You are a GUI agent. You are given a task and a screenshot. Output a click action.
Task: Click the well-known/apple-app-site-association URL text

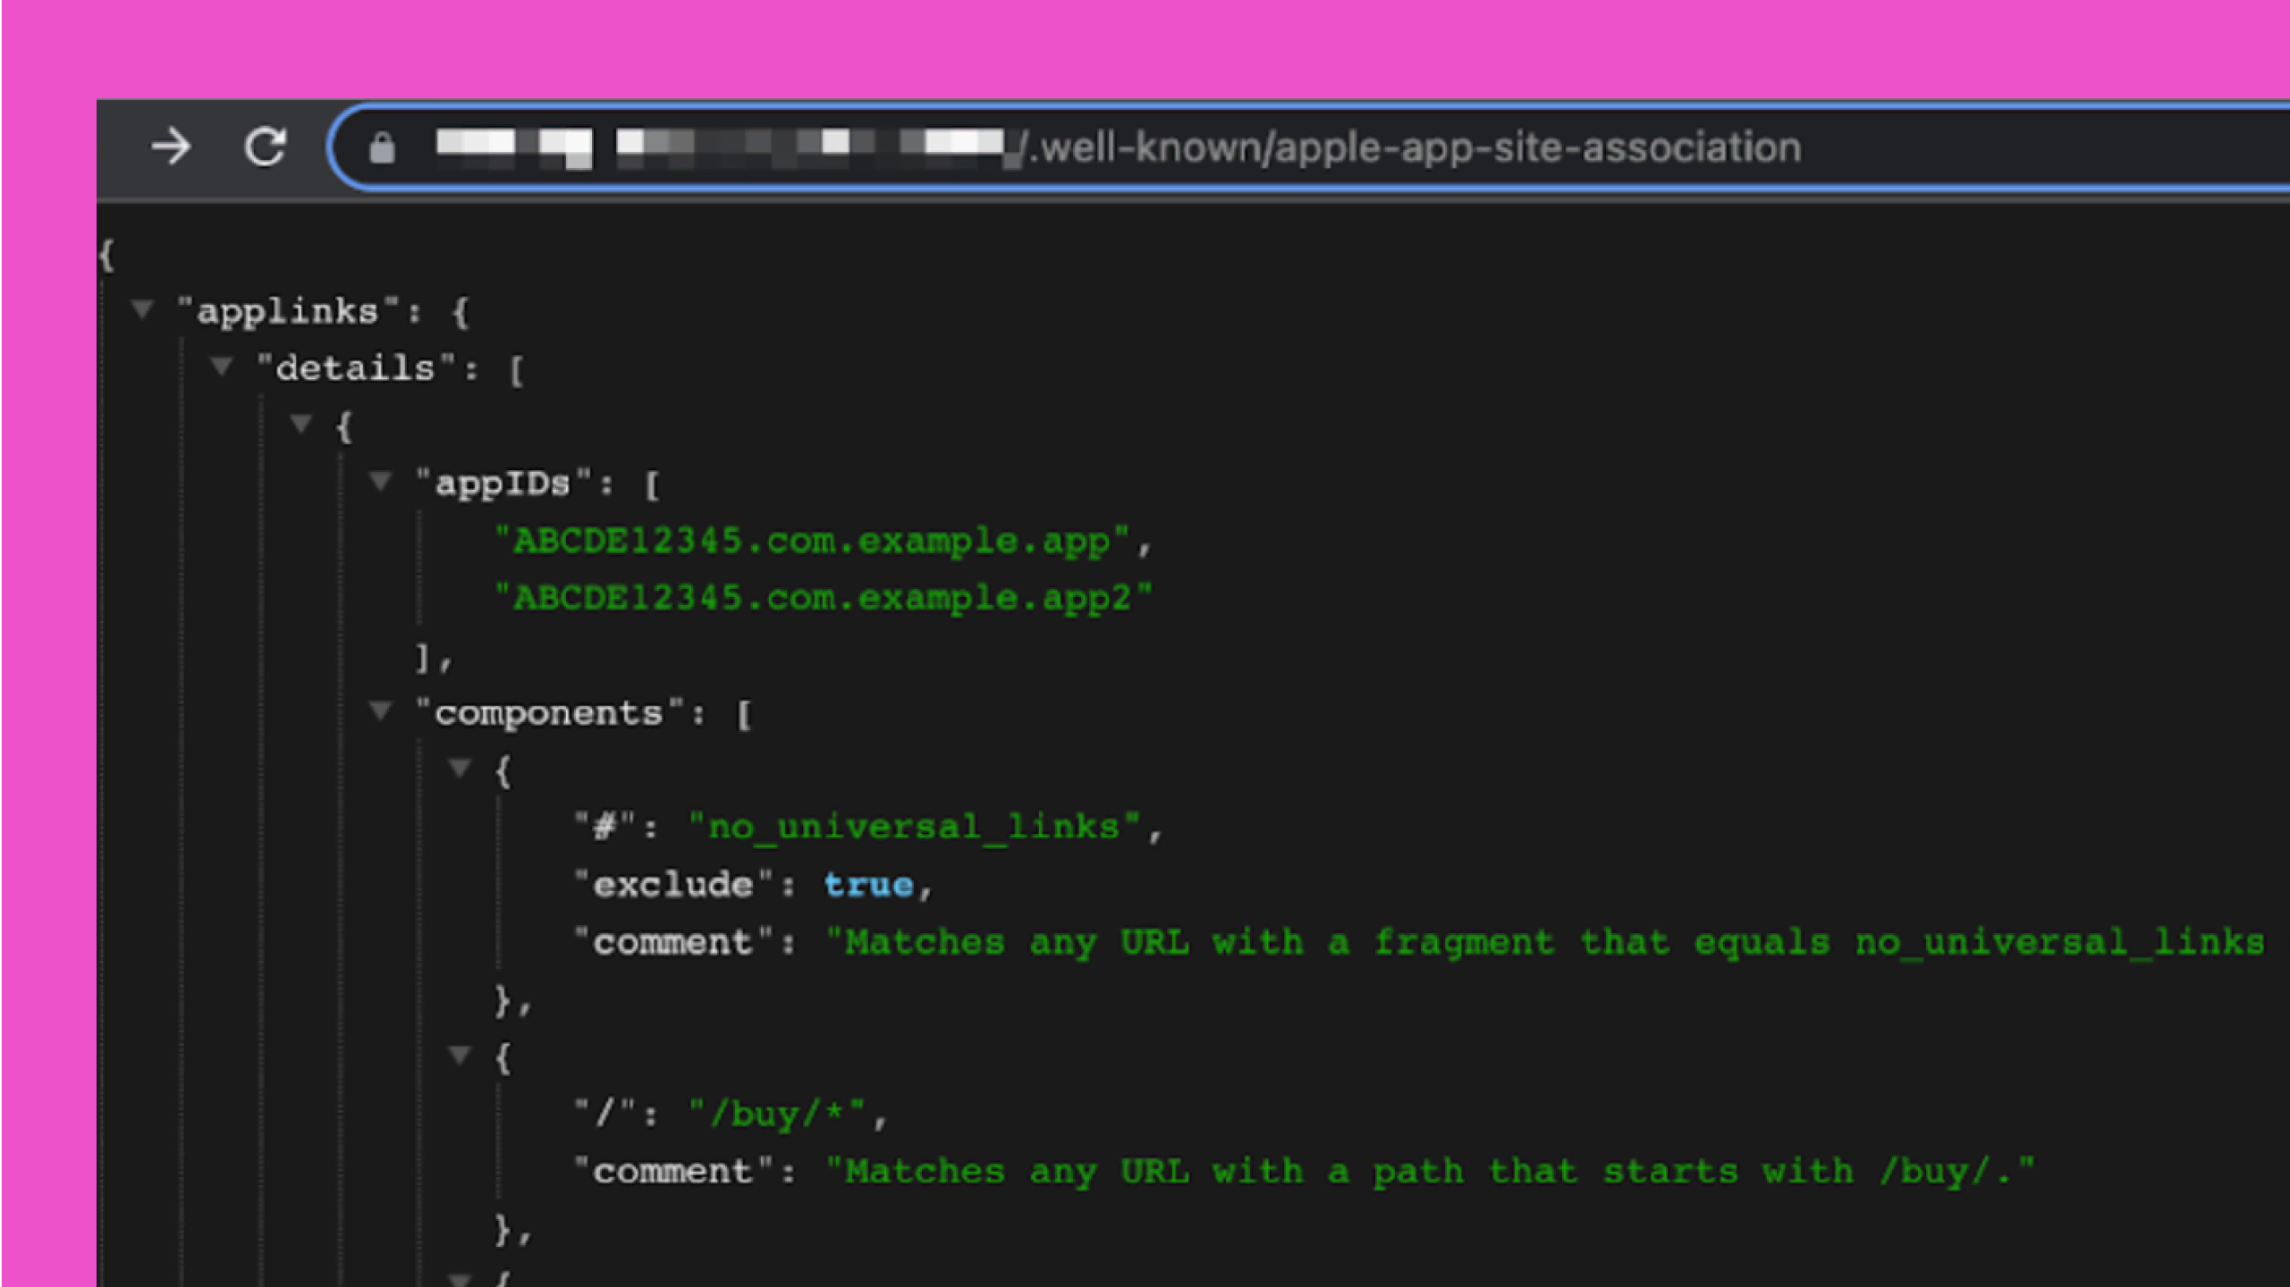pos(1415,147)
